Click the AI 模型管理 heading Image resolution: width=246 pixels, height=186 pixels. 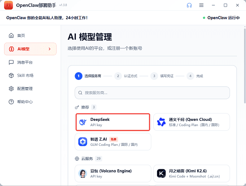[90, 37]
